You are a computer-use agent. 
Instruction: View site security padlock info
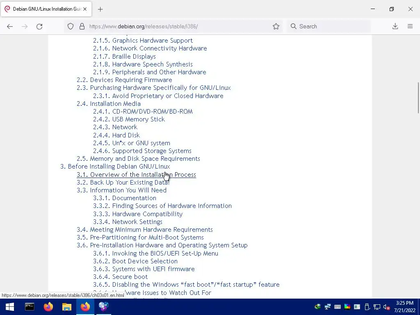(x=82, y=26)
